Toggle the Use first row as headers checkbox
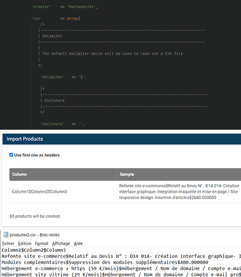This screenshot has width=241, height=277. [11, 155]
